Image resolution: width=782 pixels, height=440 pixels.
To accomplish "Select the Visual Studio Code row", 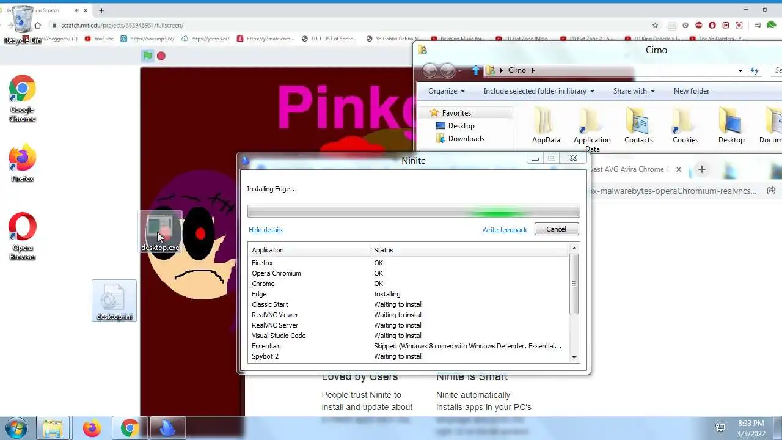I will (409, 335).
